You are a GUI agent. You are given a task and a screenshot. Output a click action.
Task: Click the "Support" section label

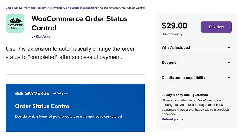point(169,63)
